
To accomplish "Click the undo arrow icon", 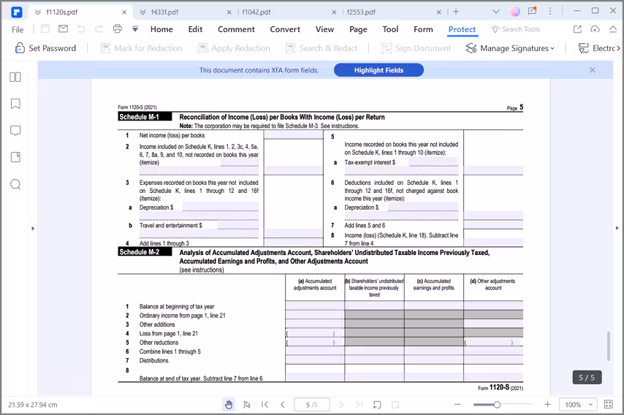I will pyautogui.click(x=81, y=28).
